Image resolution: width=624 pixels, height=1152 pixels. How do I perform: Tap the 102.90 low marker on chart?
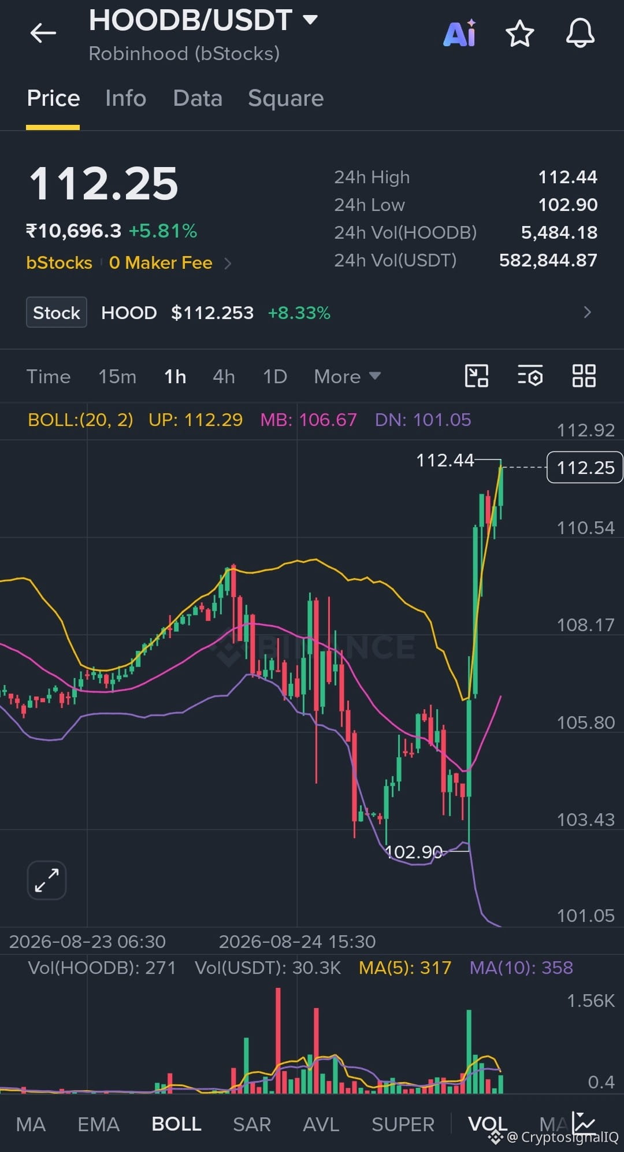(413, 852)
